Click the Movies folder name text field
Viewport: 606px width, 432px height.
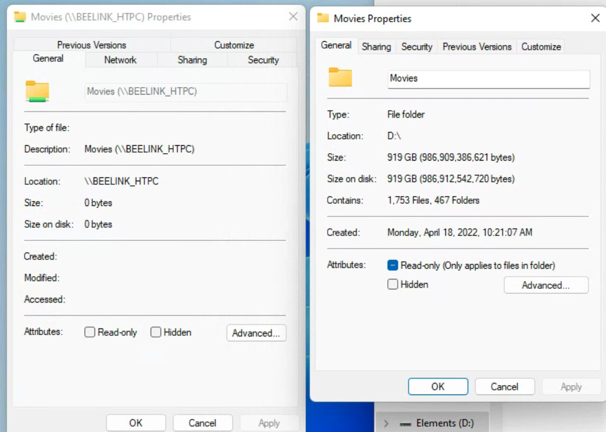click(x=488, y=79)
